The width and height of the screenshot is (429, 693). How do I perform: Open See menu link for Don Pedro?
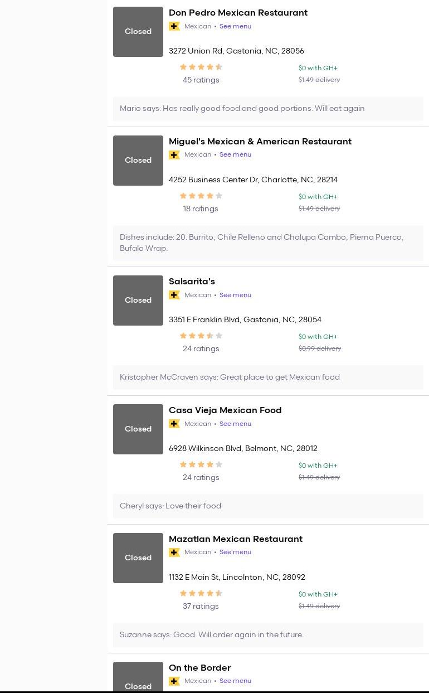pos(235,26)
